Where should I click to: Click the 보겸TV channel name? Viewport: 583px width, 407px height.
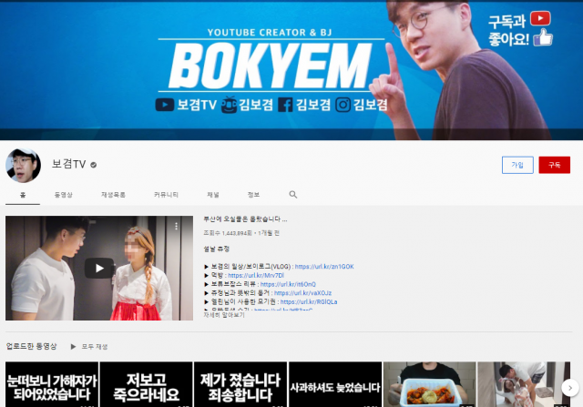point(69,164)
